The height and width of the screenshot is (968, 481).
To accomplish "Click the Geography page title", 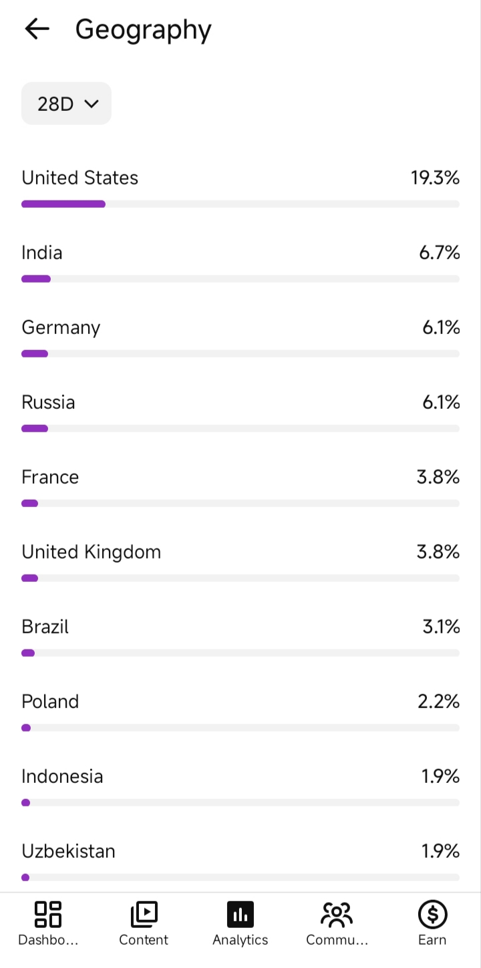I will (143, 30).
